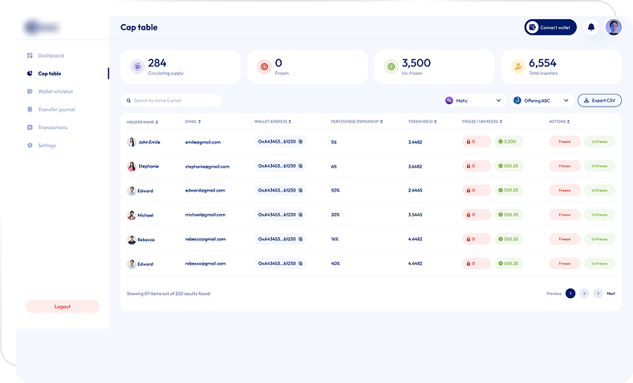Go to page 2 of results

584,293
